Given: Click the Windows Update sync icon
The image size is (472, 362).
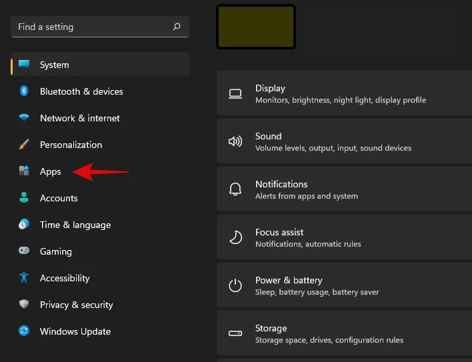Looking at the screenshot, I should (24, 331).
